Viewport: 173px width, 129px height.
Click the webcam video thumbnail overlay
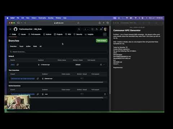pyautogui.click(x=17, y=102)
